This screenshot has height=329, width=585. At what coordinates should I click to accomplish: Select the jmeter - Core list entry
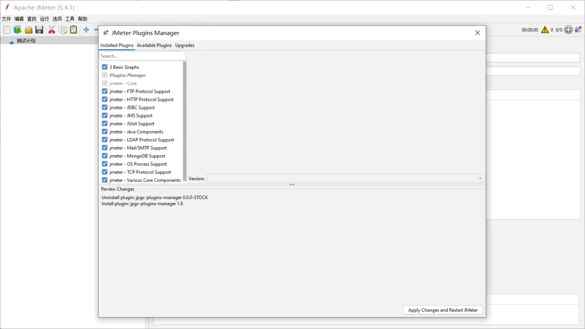[x=123, y=83]
